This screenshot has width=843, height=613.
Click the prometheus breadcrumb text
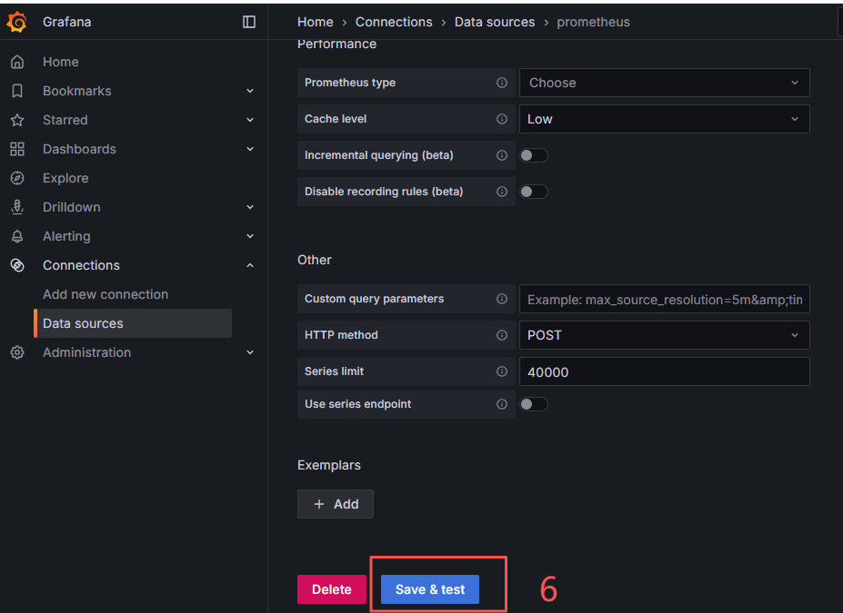pos(593,22)
